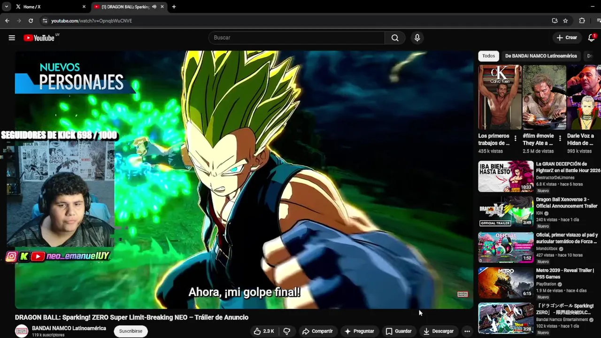601x338 pixels.
Task: Click the Crear button
Action: pyautogui.click(x=567, y=38)
